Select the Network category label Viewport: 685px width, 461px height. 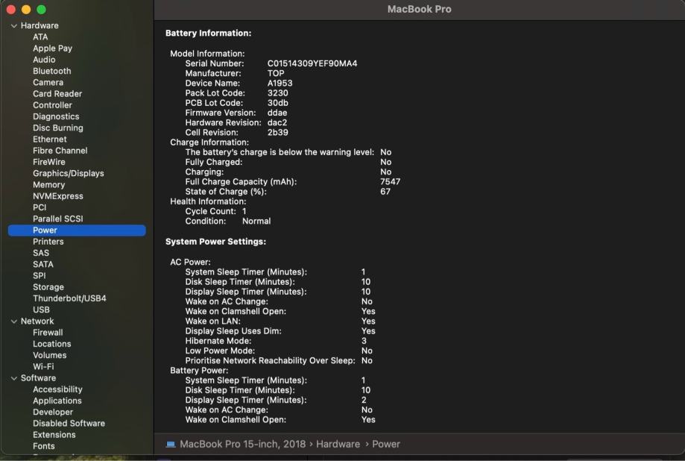click(37, 322)
